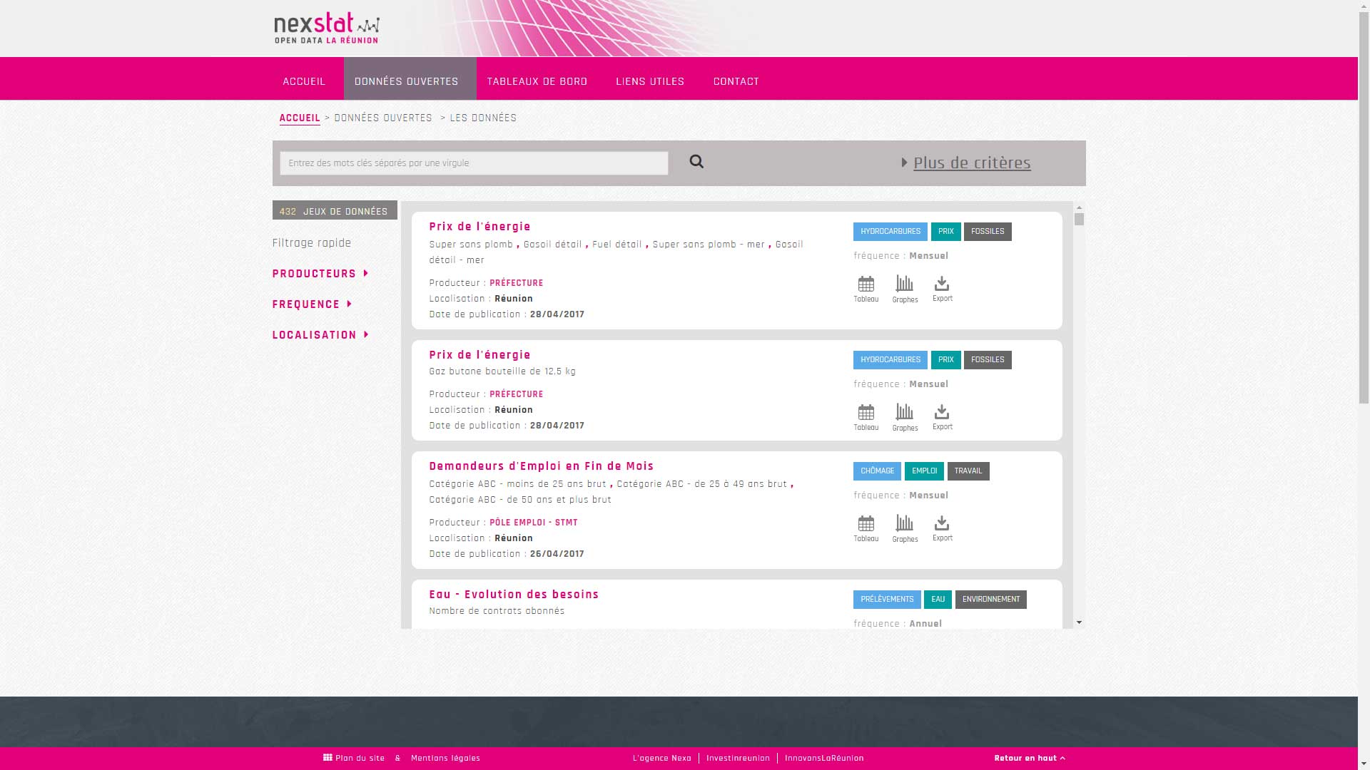Open Graphes for first Prix de l'énergie

904,289
